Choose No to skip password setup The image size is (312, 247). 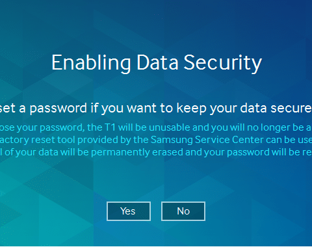coord(183,211)
